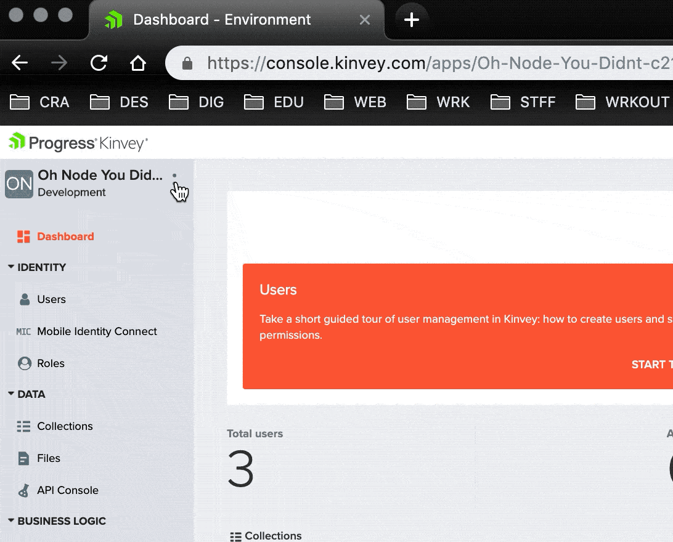Go to the browser home page
The height and width of the screenshot is (542, 673).
click(x=137, y=63)
